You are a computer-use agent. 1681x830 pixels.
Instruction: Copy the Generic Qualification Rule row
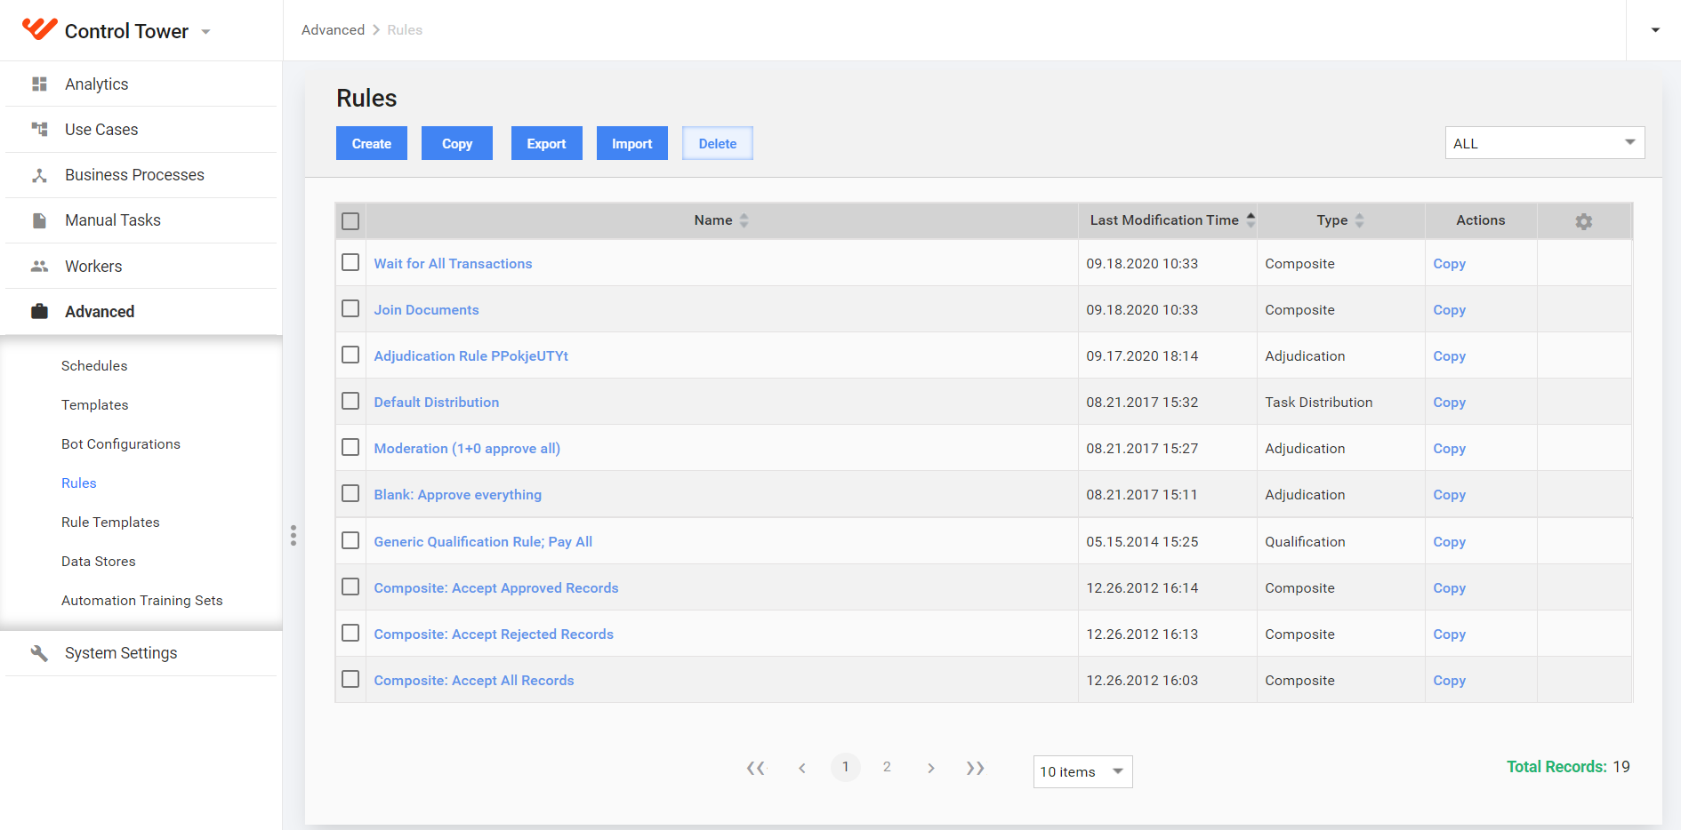(1449, 542)
